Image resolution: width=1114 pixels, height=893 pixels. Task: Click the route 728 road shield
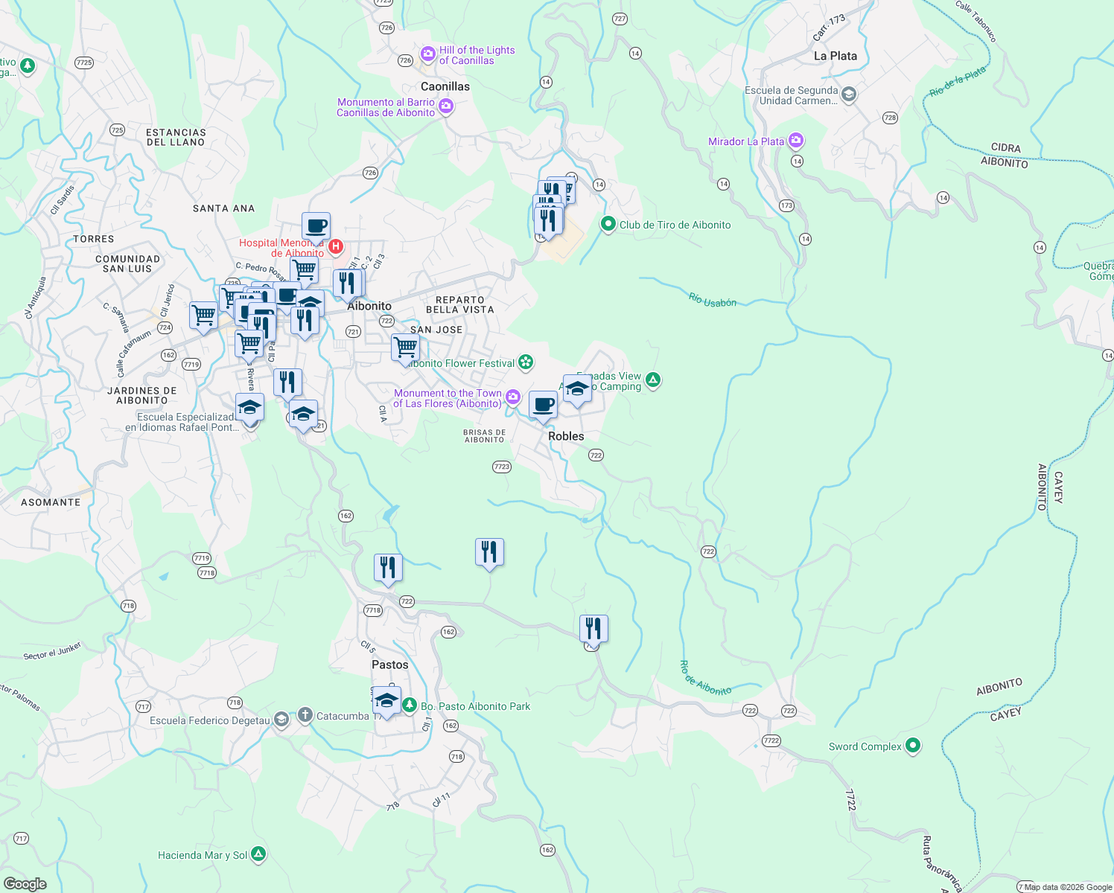point(891,118)
